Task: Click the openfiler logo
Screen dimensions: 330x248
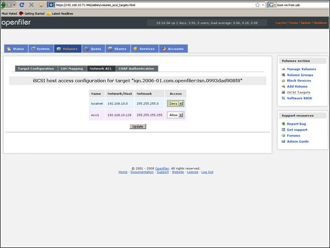Action: (x=16, y=23)
